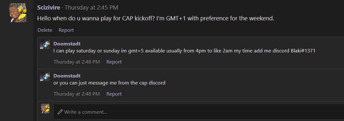The width and height of the screenshot is (344, 121).
Task: Report Scizivire's CAP kickoff post
Action: [x=66, y=30]
